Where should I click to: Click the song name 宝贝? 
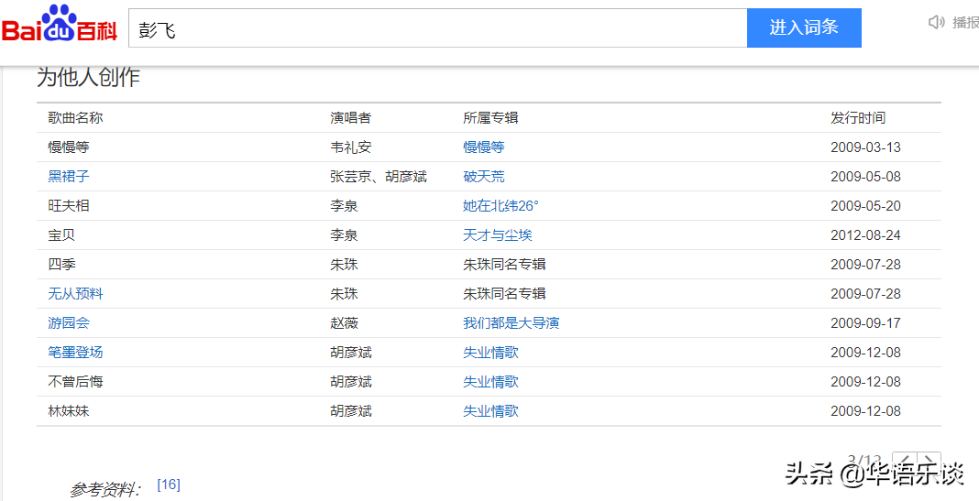click(61, 235)
